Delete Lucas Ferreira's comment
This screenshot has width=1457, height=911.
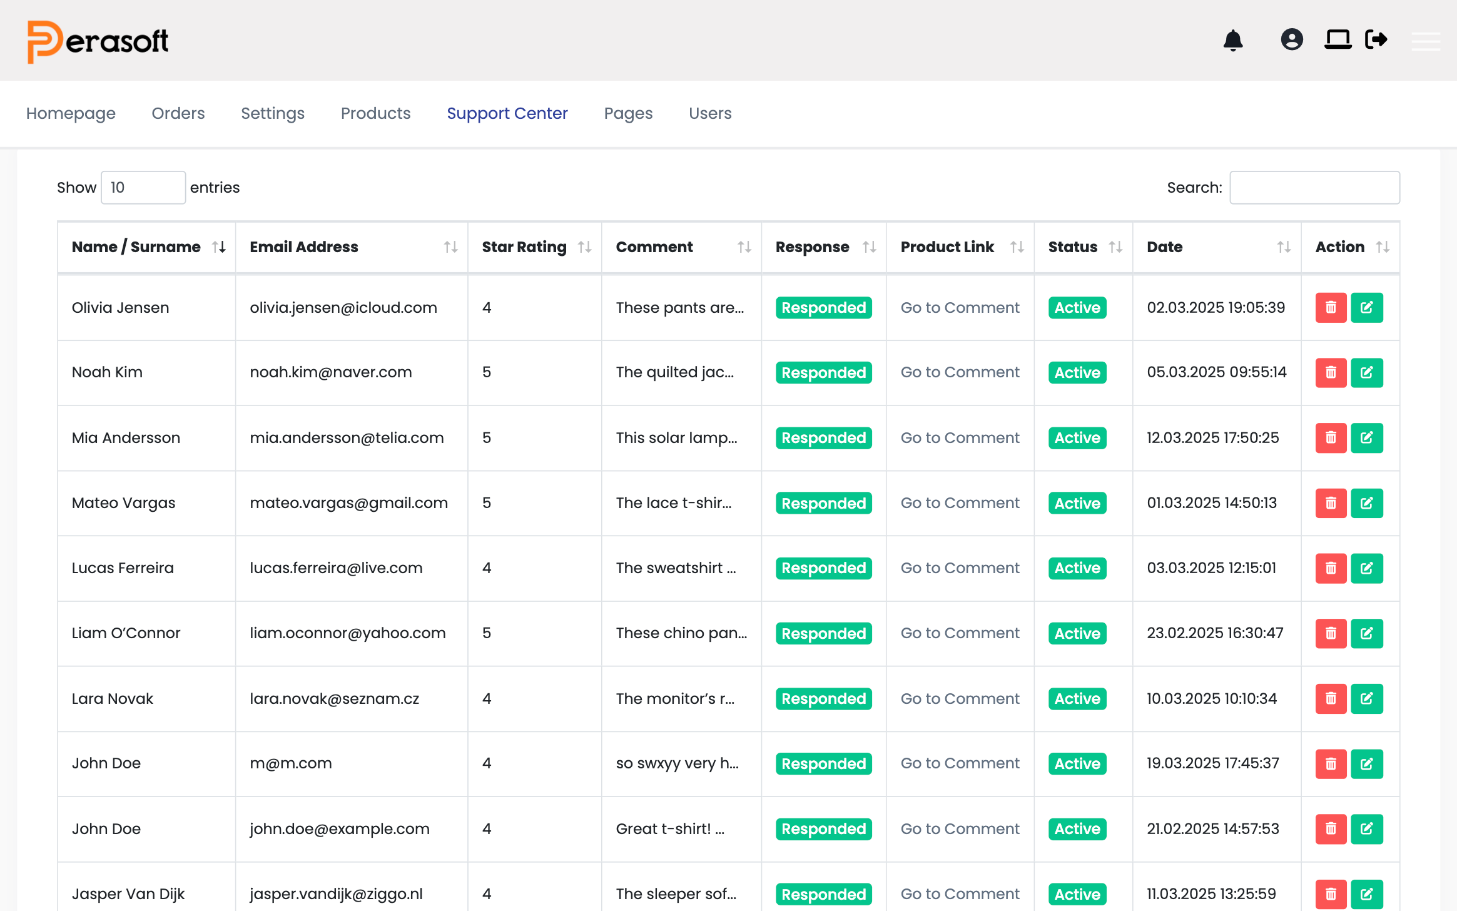coord(1331,568)
